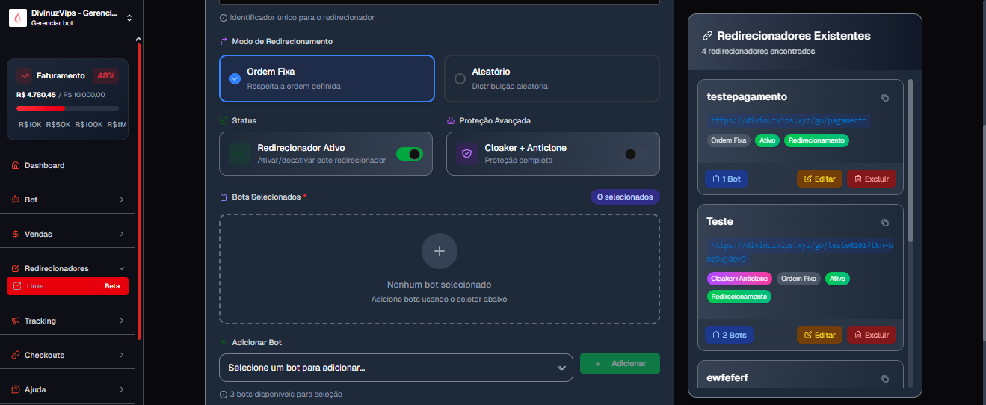
Task: Open the 'Selecione um bot' dropdown
Action: [x=395, y=368]
